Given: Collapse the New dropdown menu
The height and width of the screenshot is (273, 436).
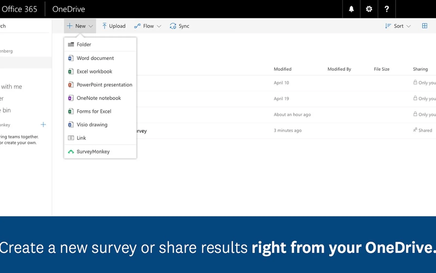Looking at the screenshot, I should tap(80, 26).
